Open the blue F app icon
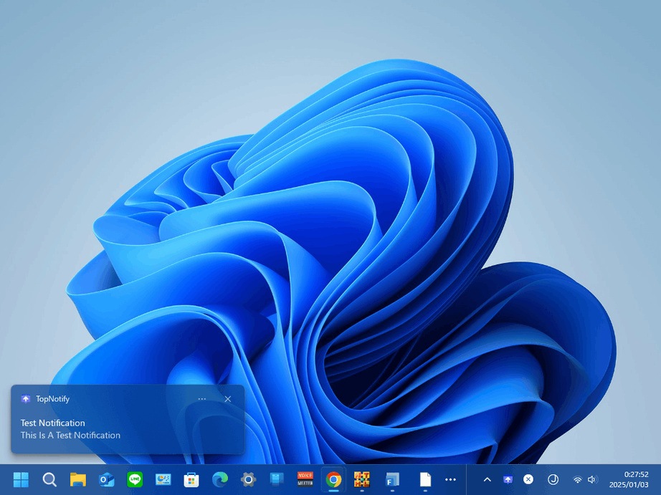The height and width of the screenshot is (495, 661). 392,479
